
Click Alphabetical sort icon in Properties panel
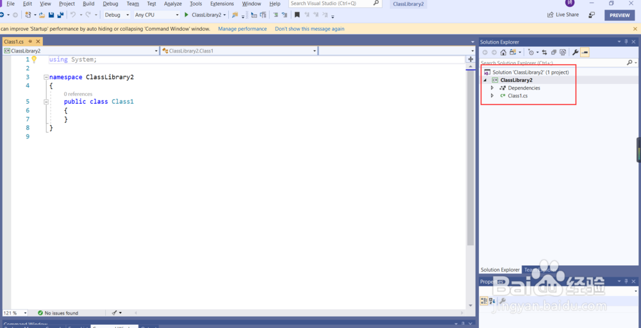(x=492, y=300)
